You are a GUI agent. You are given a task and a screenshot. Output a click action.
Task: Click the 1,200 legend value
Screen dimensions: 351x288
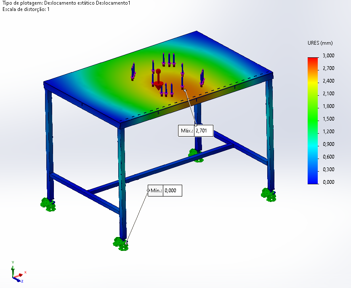[x=328, y=132]
